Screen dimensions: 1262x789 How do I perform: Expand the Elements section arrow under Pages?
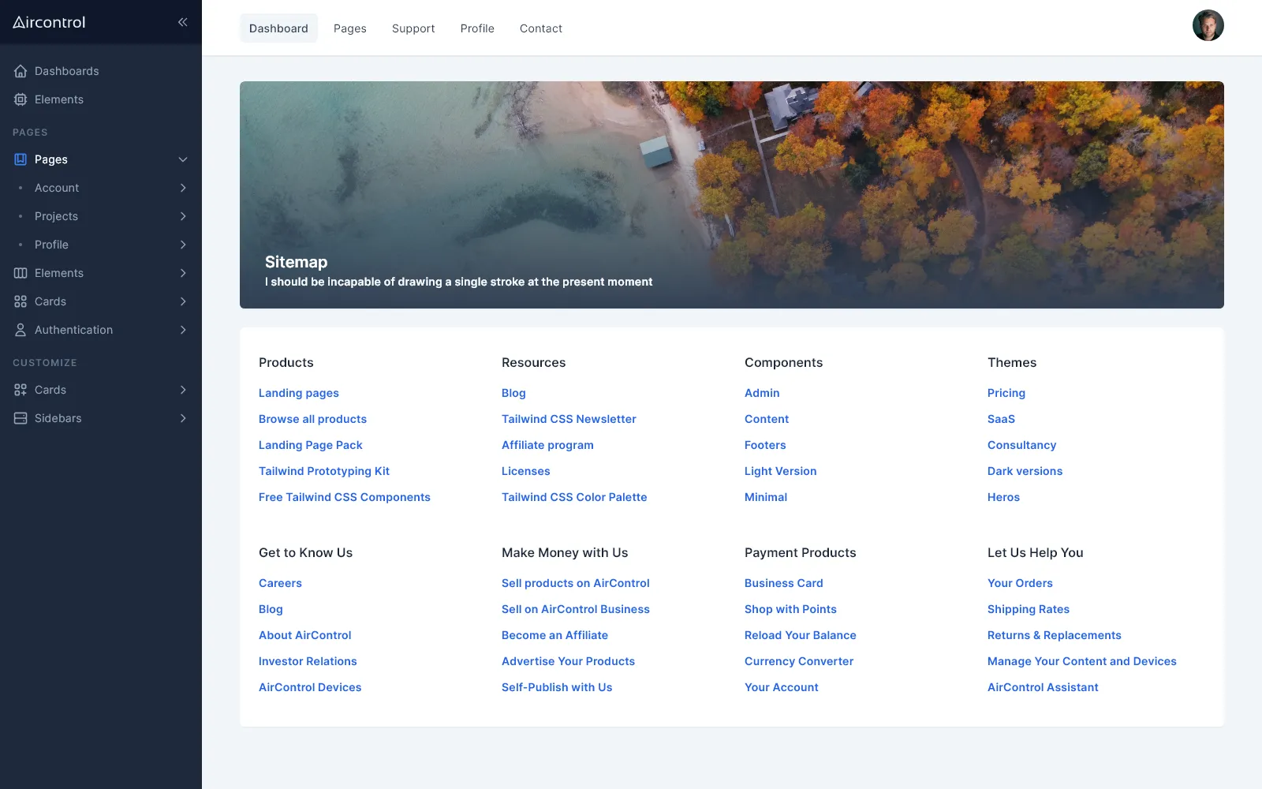point(183,273)
